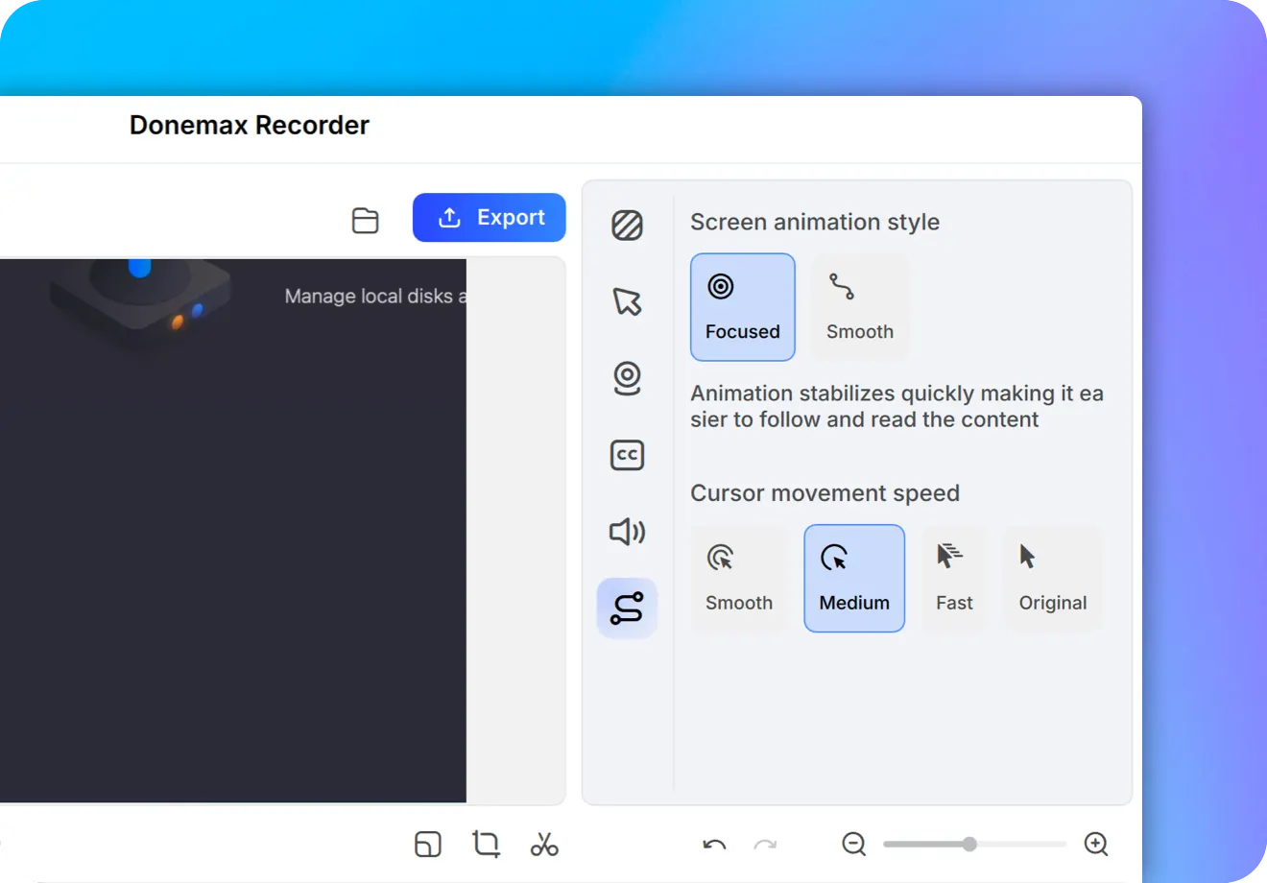Open the background settings striped-circle icon

[x=627, y=226]
